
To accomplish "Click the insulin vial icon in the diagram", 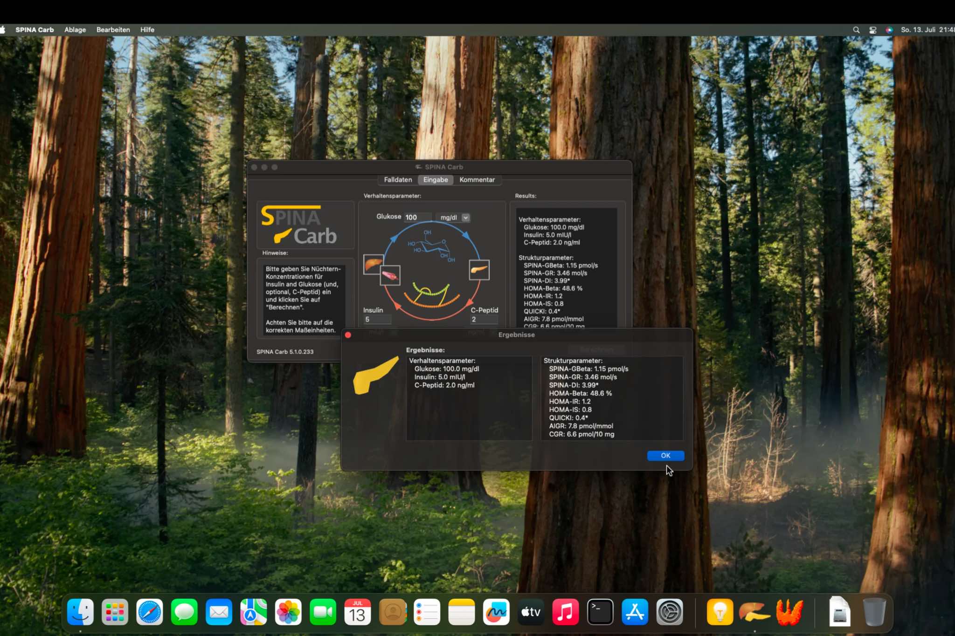I will pos(390,274).
